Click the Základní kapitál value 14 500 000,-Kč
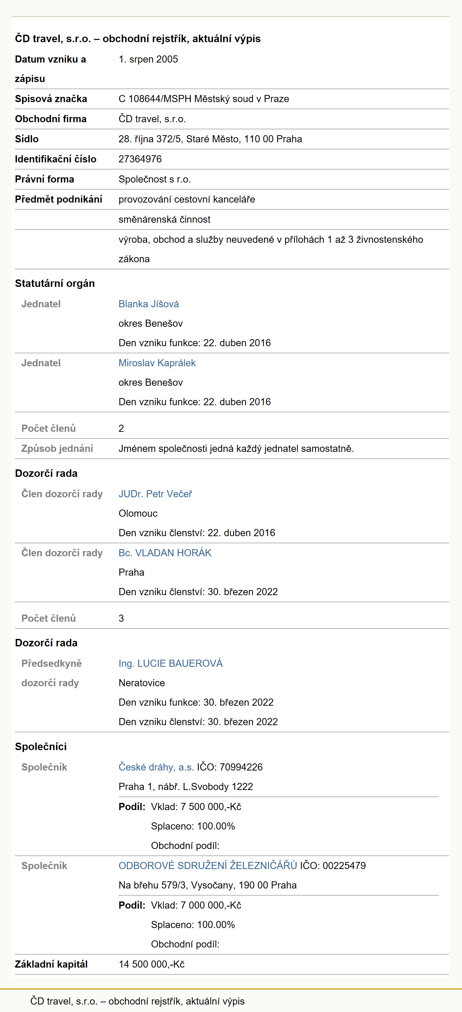 (152, 964)
